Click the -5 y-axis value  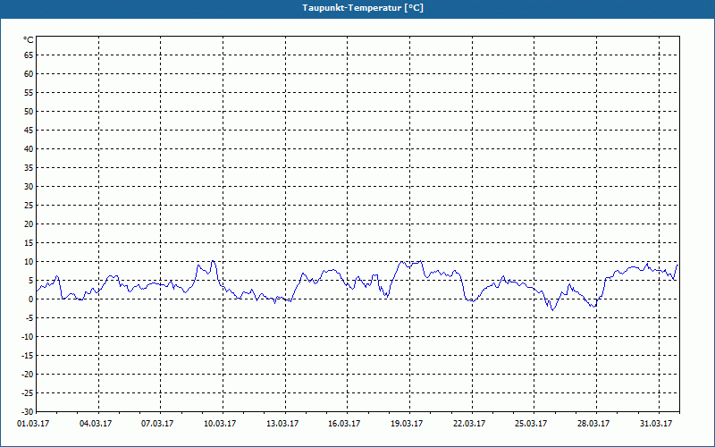29,318
